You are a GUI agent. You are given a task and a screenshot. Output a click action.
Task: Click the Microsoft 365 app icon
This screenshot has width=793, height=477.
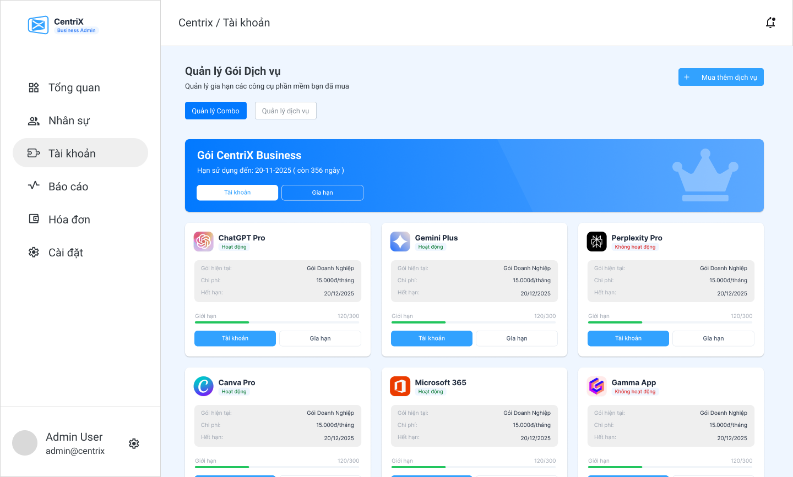tap(400, 386)
